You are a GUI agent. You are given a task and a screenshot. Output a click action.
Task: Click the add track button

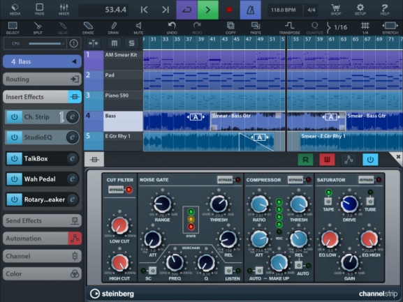[94, 43]
